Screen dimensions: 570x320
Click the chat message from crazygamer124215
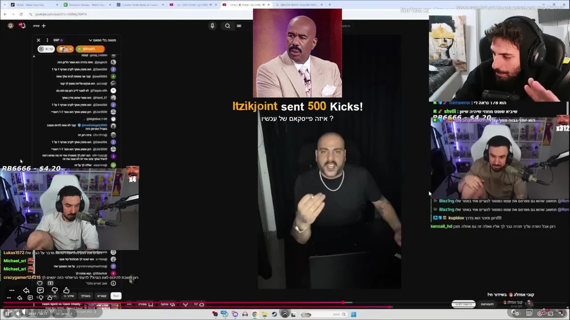point(71,277)
